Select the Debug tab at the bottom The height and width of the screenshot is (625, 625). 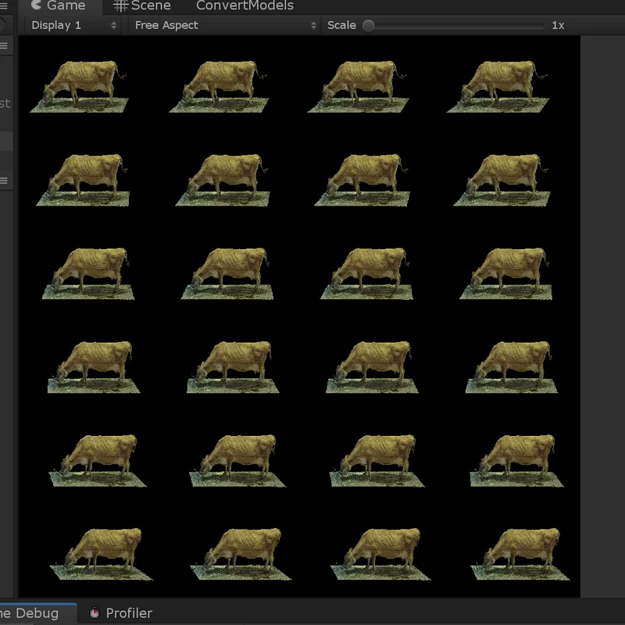tap(37, 612)
